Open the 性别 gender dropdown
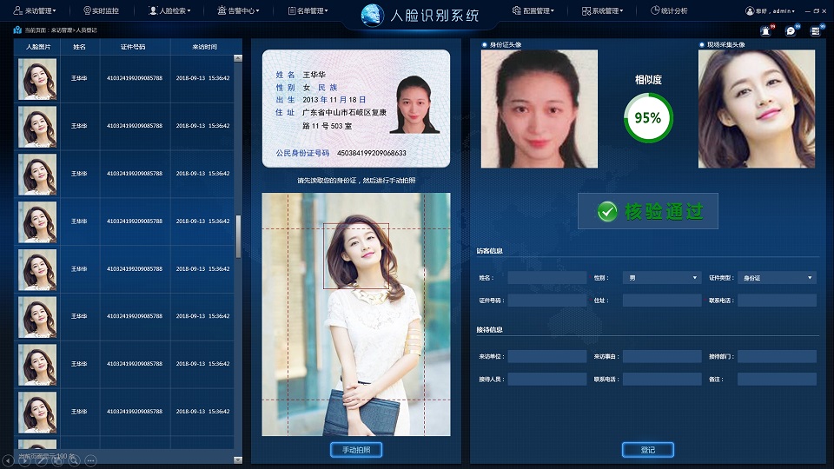This screenshot has width=834, height=469. coord(662,278)
